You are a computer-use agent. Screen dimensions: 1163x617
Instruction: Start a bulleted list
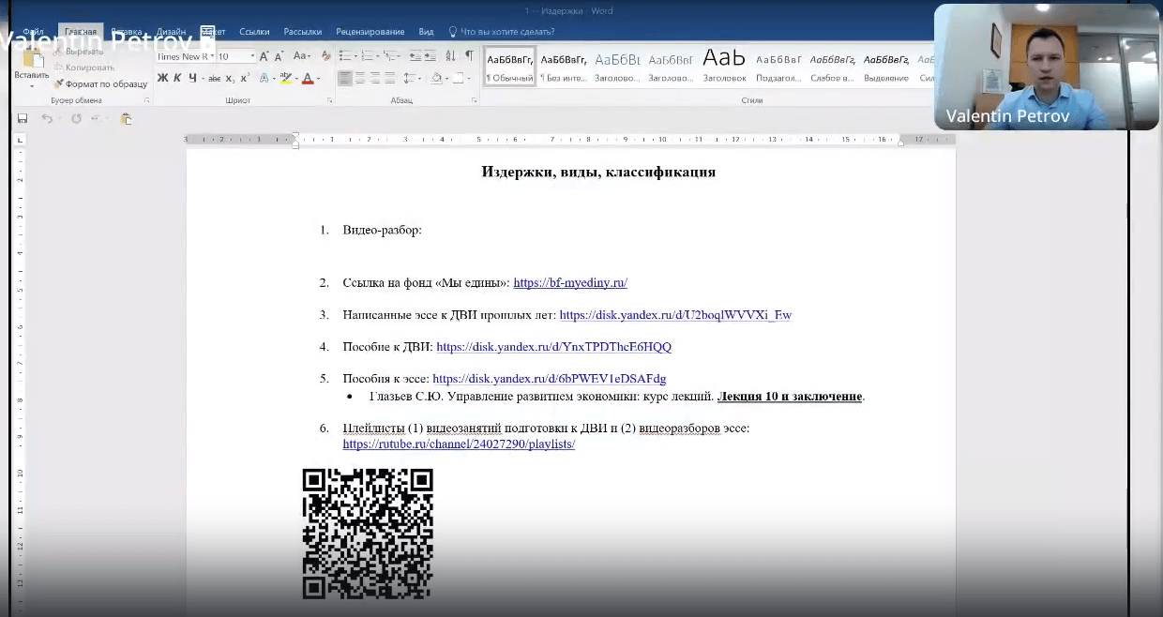point(345,56)
